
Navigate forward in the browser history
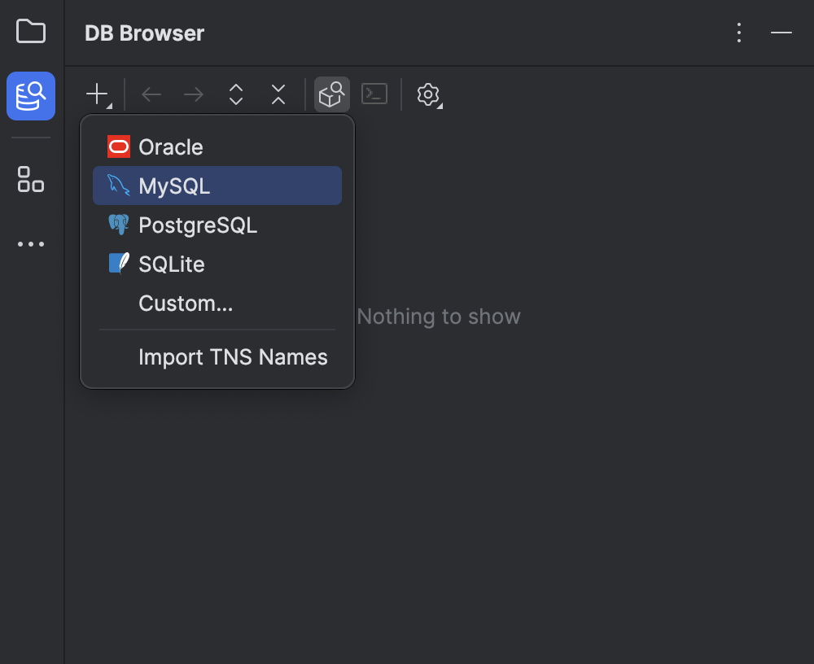pyautogui.click(x=193, y=94)
